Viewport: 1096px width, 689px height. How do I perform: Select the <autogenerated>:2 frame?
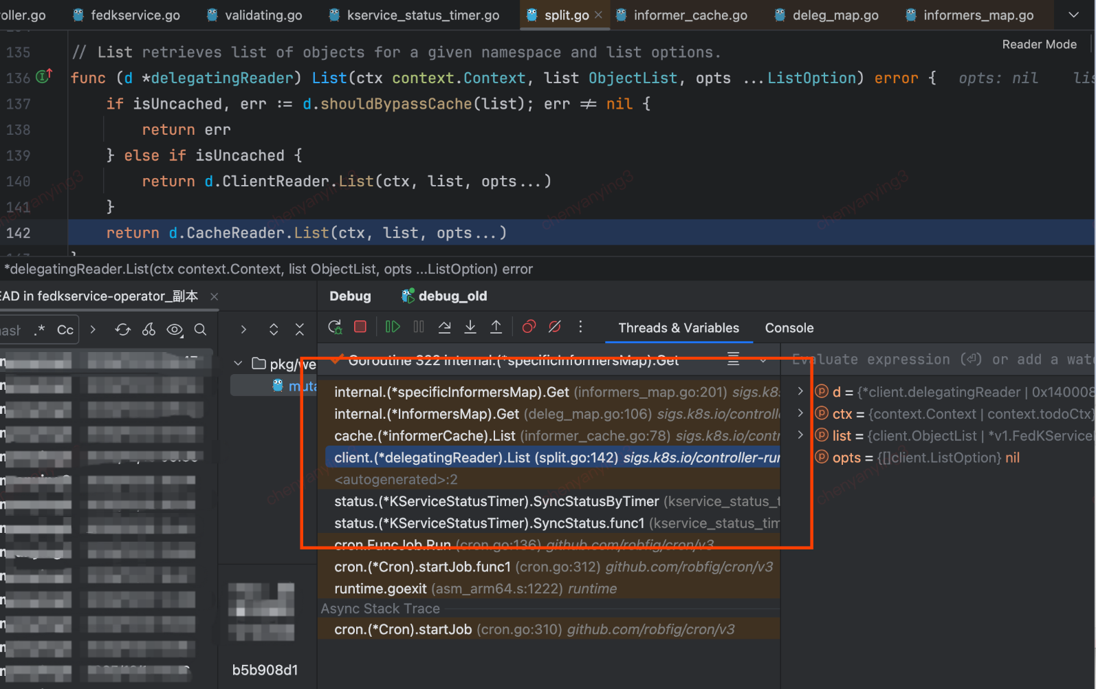point(552,480)
